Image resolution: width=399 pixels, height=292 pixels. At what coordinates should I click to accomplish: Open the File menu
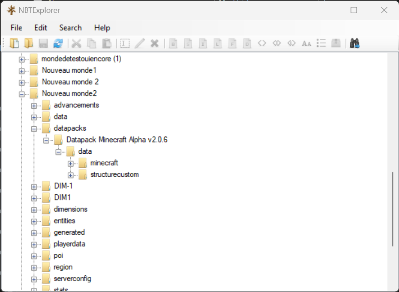[16, 28]
